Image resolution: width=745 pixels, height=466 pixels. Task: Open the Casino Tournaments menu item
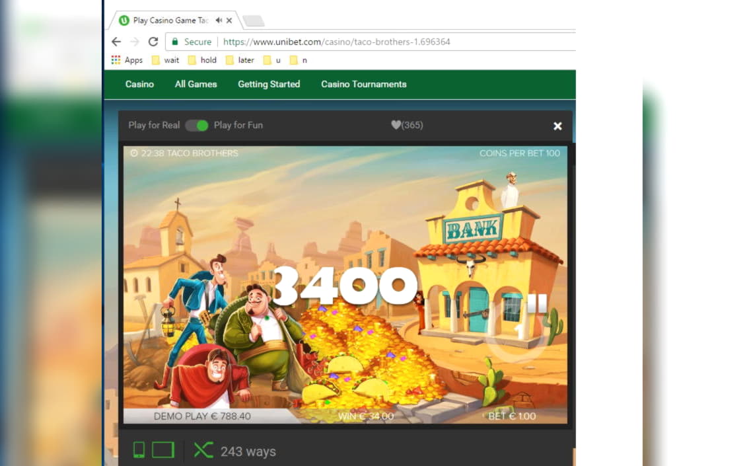pyautogui.click(x=364, y=84)
